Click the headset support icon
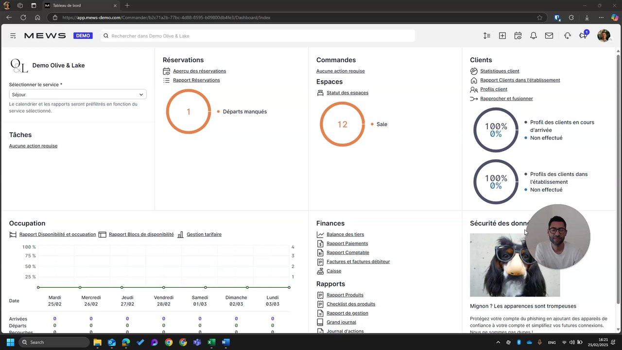This screenshot has height=350, width=622. tap(568, 36)
